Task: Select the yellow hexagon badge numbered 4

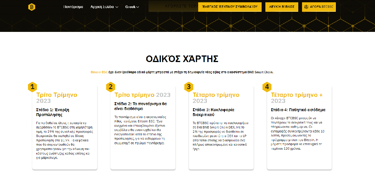Action: click(267, 86)
